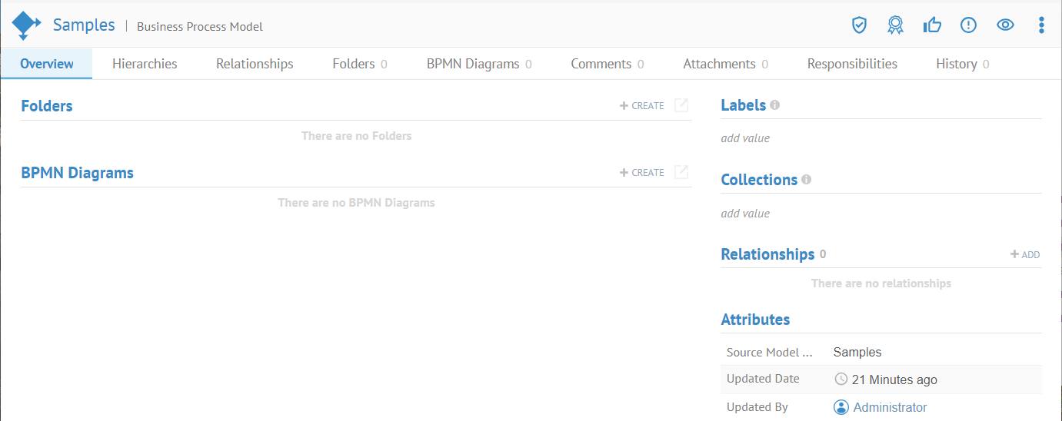The width and height of the screenshot is (1062, 421).
Task: Open Folders section in new window icon
Action: [x=681, y=106]
